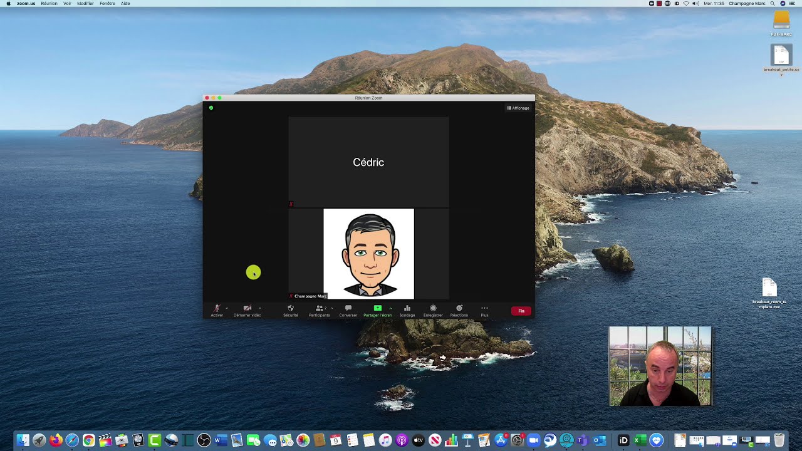This screenshot has height=451, width=802.
Task: Open the Réactions menu
Action: (459, 311)
